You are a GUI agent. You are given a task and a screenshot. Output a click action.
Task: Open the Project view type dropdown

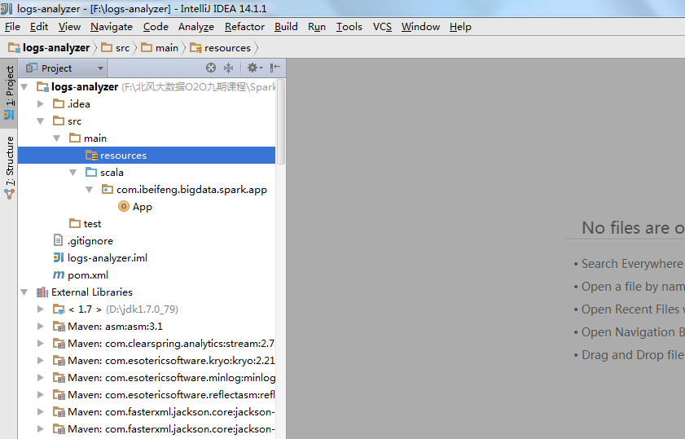[64, 68]
